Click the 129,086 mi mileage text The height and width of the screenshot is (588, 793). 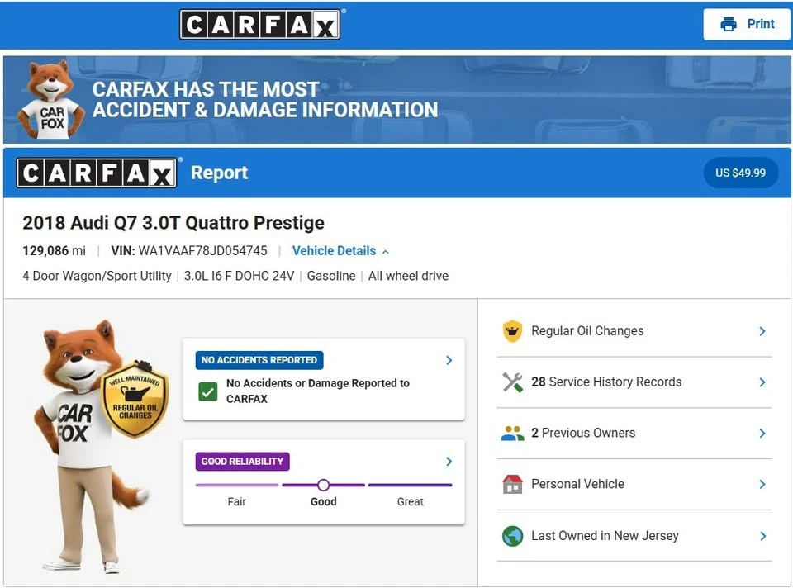tap(54, 251)
